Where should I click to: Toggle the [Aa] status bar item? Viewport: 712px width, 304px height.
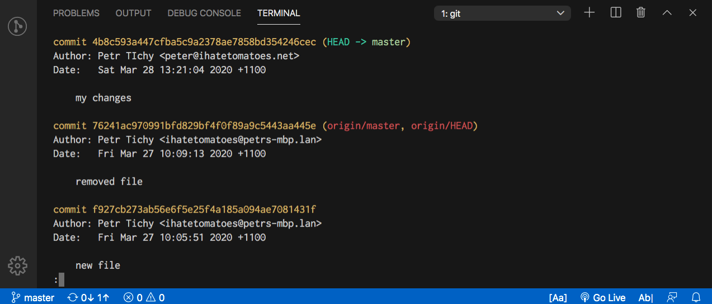click(x=558, y=297)
